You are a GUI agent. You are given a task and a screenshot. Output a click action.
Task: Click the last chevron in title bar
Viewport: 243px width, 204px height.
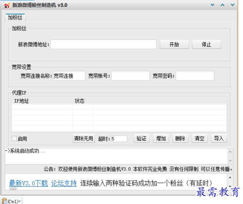(x=233, y=5)
